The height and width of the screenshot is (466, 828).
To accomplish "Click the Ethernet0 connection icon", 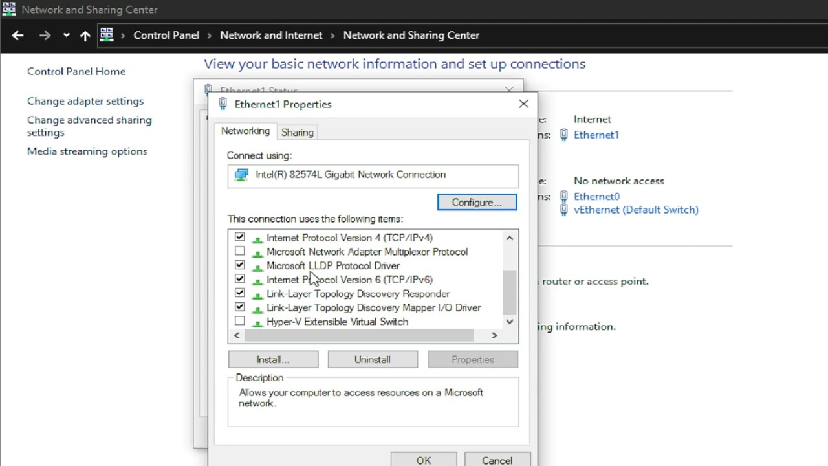I will click(x=564, y=196).
